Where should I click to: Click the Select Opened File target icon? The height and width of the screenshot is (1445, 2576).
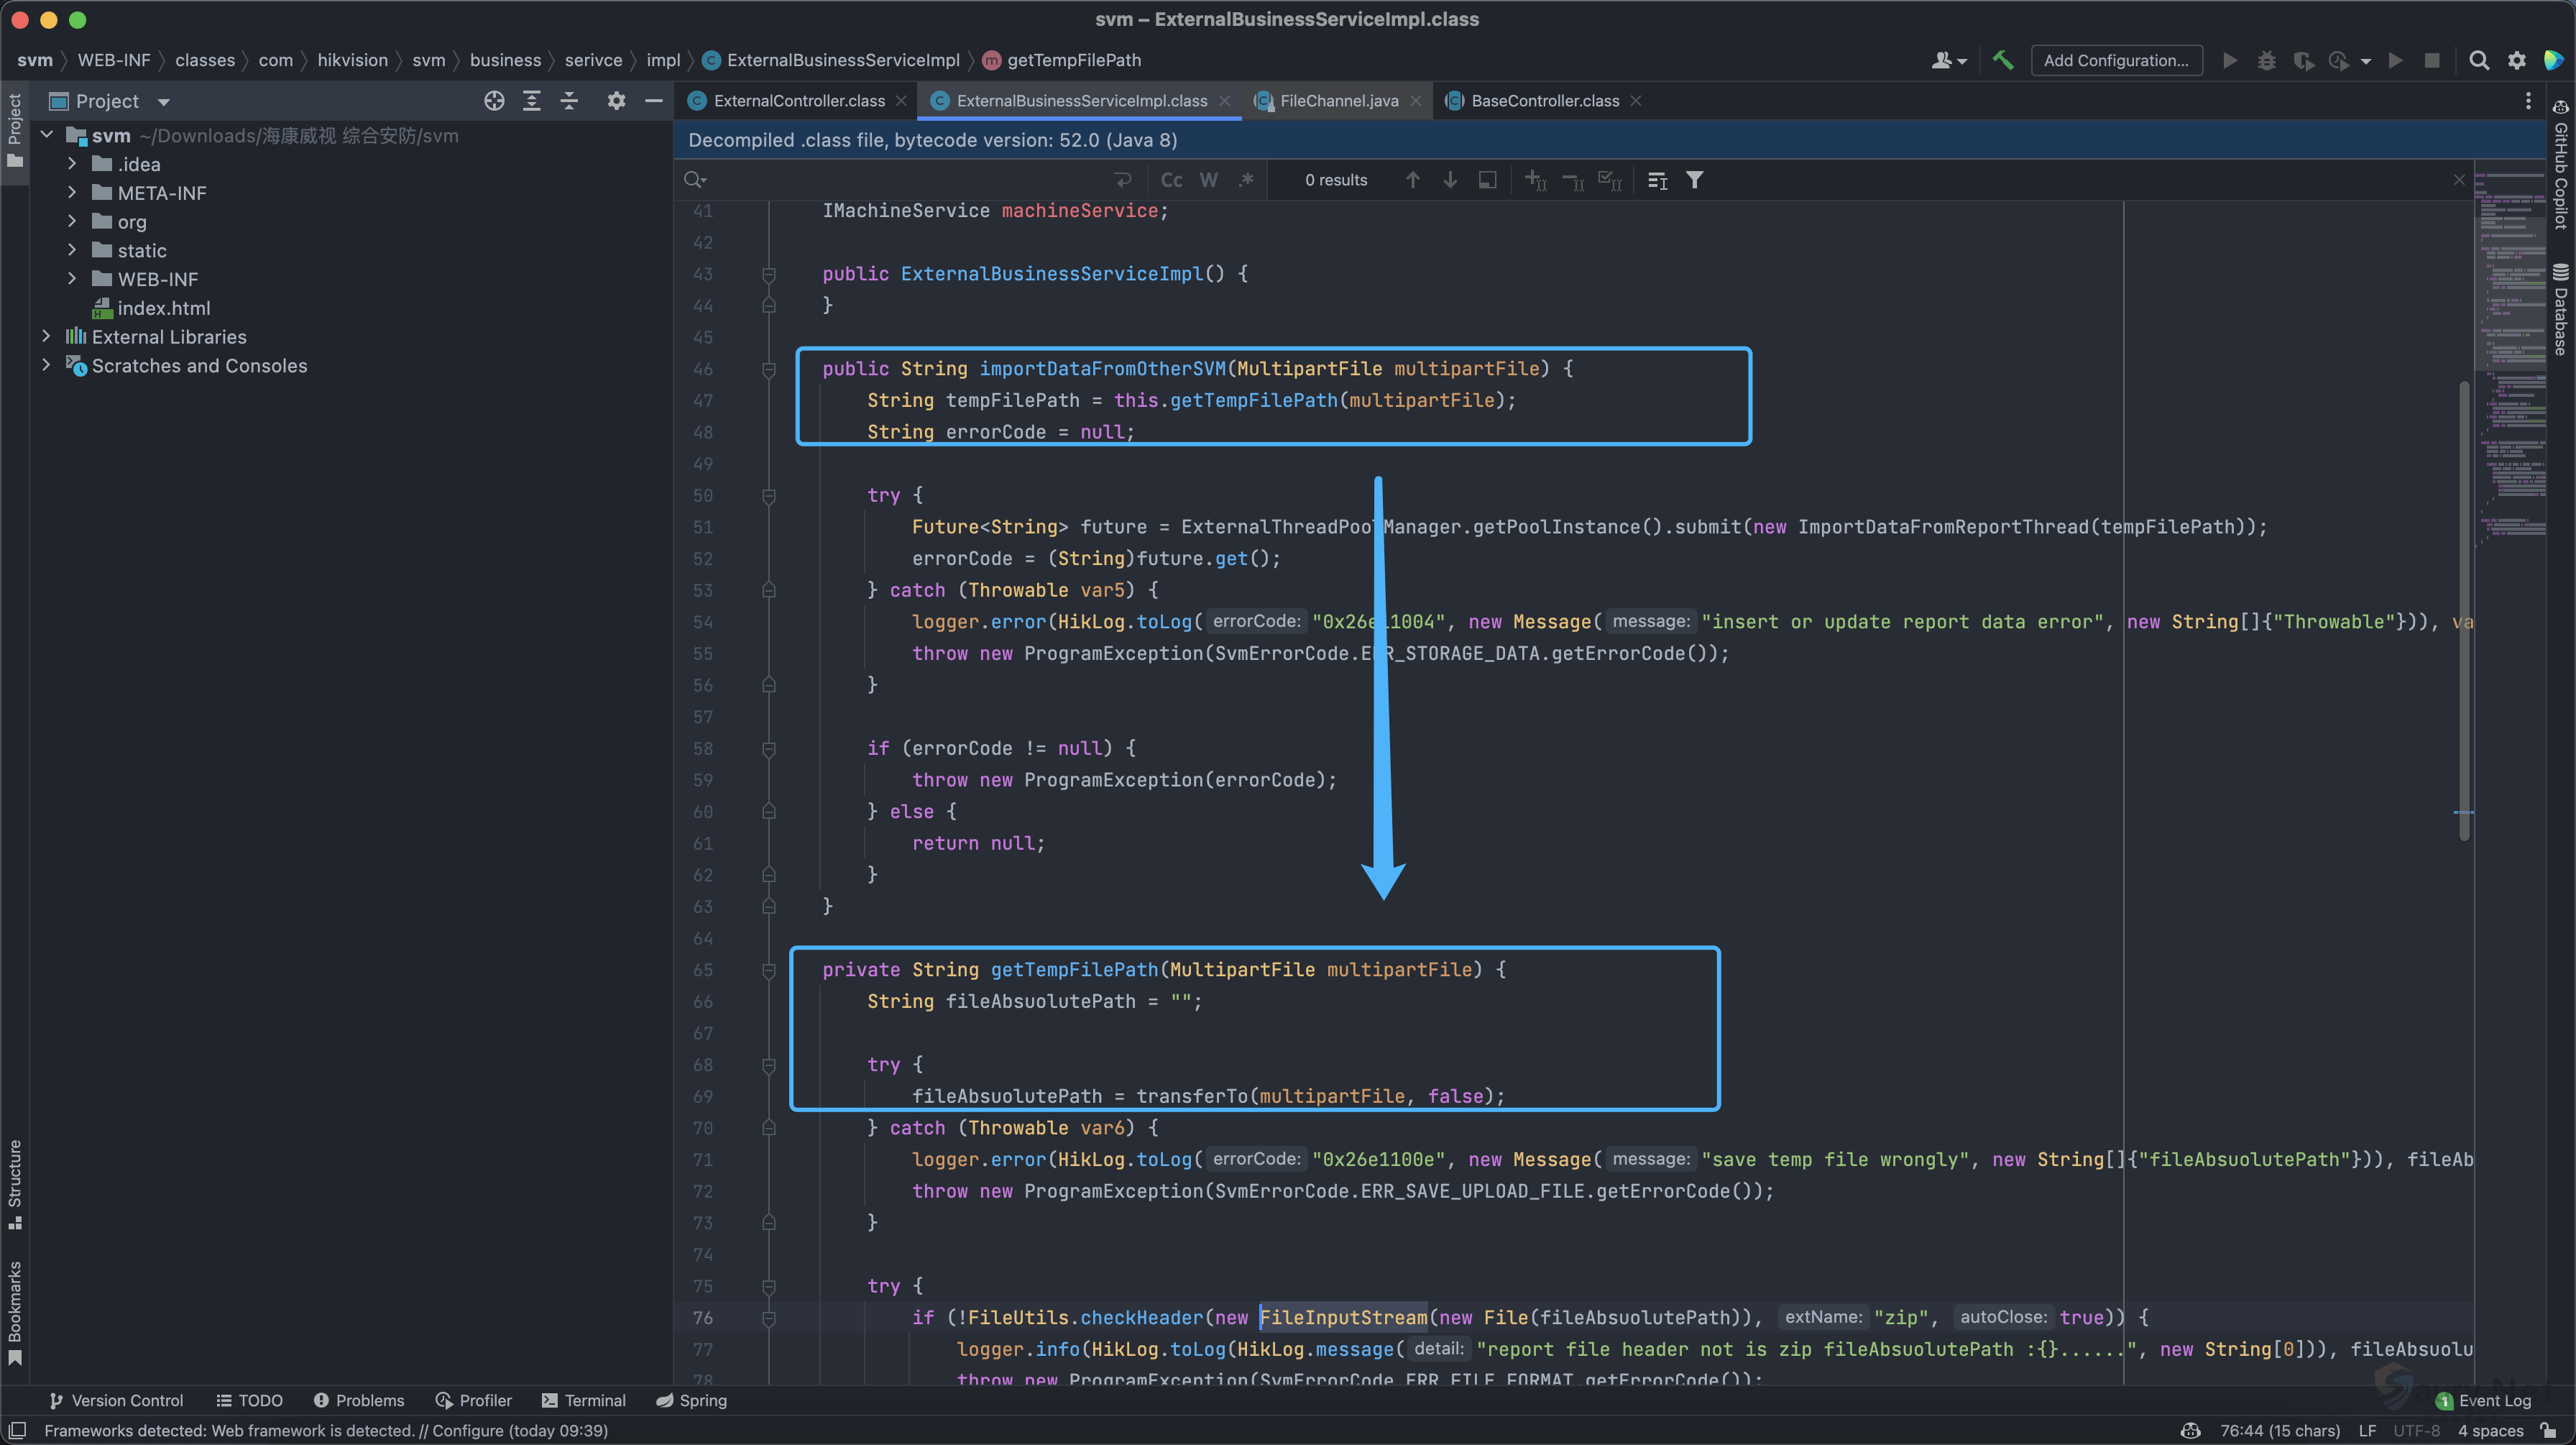coord(494,101)
